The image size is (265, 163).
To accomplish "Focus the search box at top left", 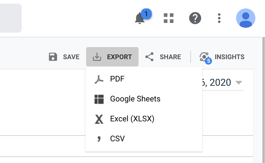I will pos(11,18).
